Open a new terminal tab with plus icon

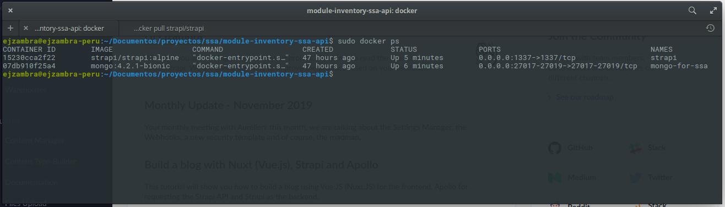[10, 28]
